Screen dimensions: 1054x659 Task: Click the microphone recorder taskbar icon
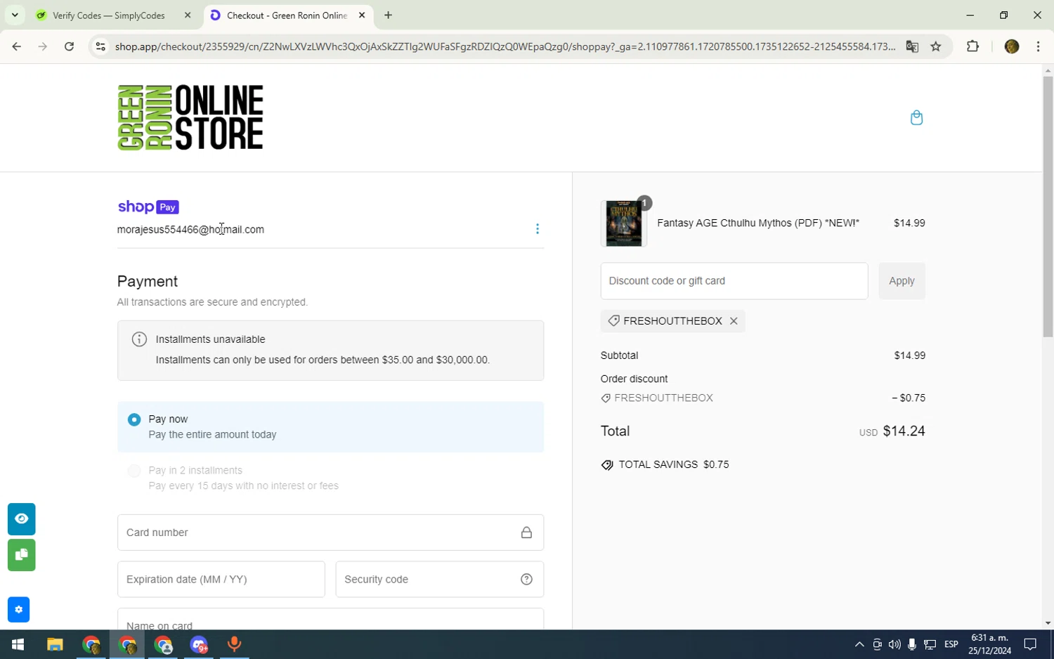(234, 644)
